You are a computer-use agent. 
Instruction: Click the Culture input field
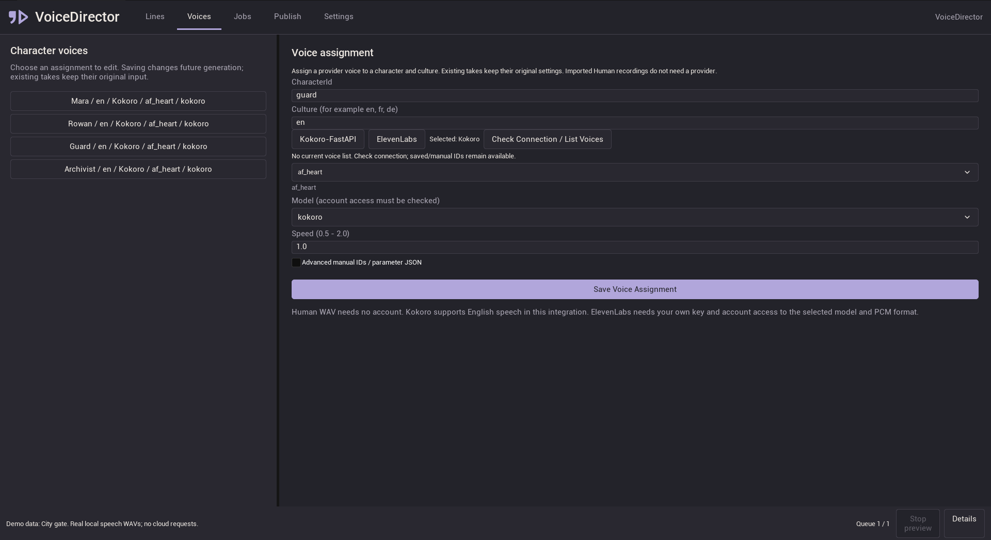(x=635, y=123)
